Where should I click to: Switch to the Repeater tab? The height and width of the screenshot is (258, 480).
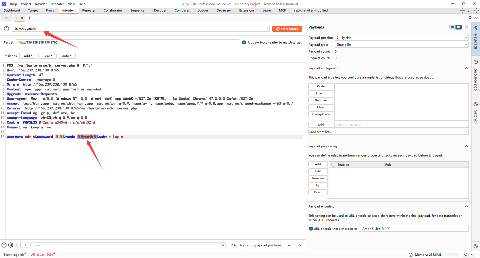tap(89, 10)
